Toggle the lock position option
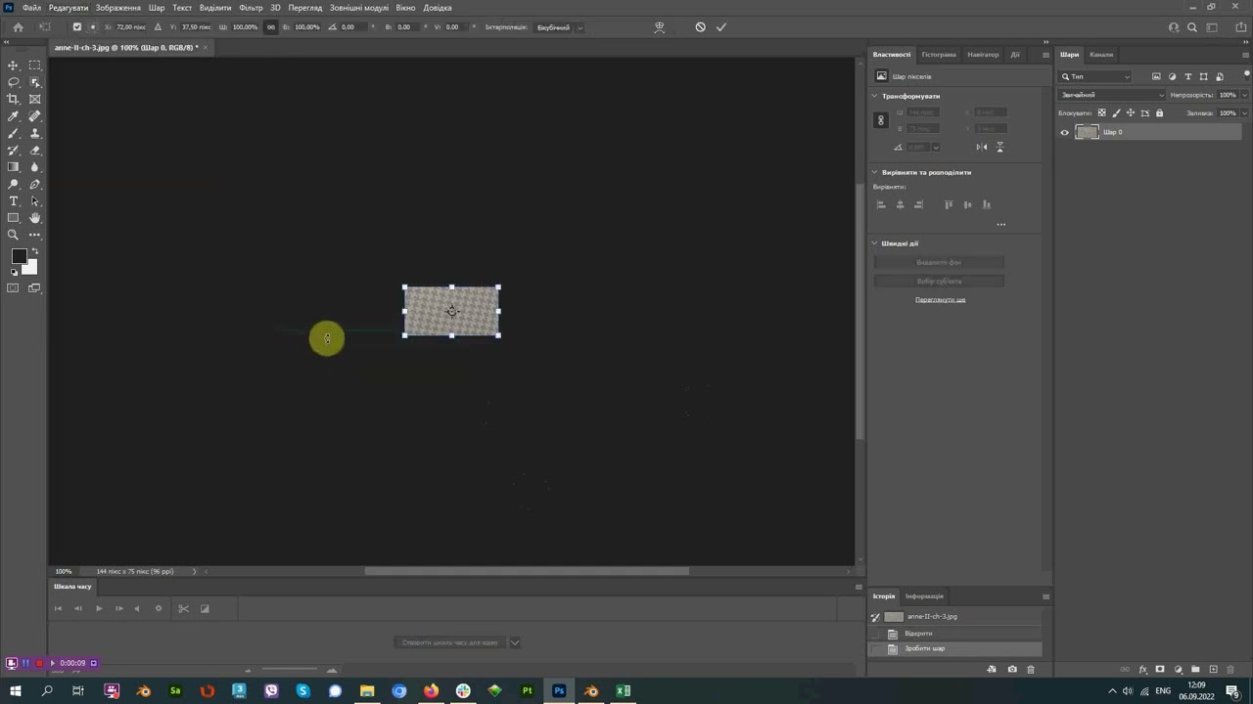Image resolution: width=1253 pixels, height=704 pixels. tap(1131, 113)
